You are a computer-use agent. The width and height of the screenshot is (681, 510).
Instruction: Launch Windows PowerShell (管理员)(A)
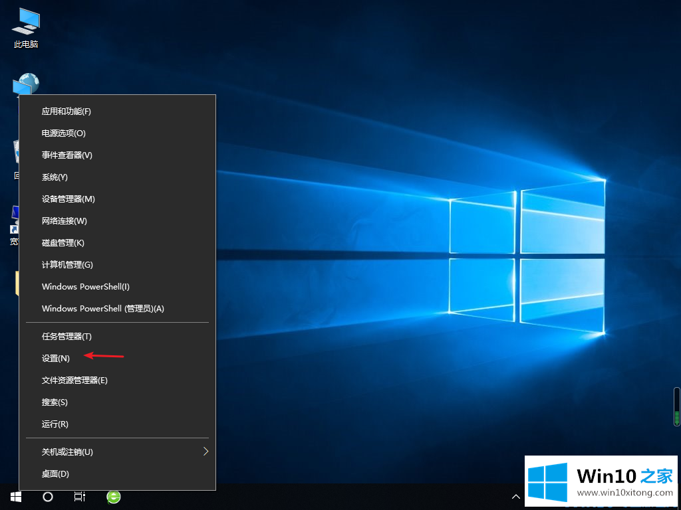117,308
